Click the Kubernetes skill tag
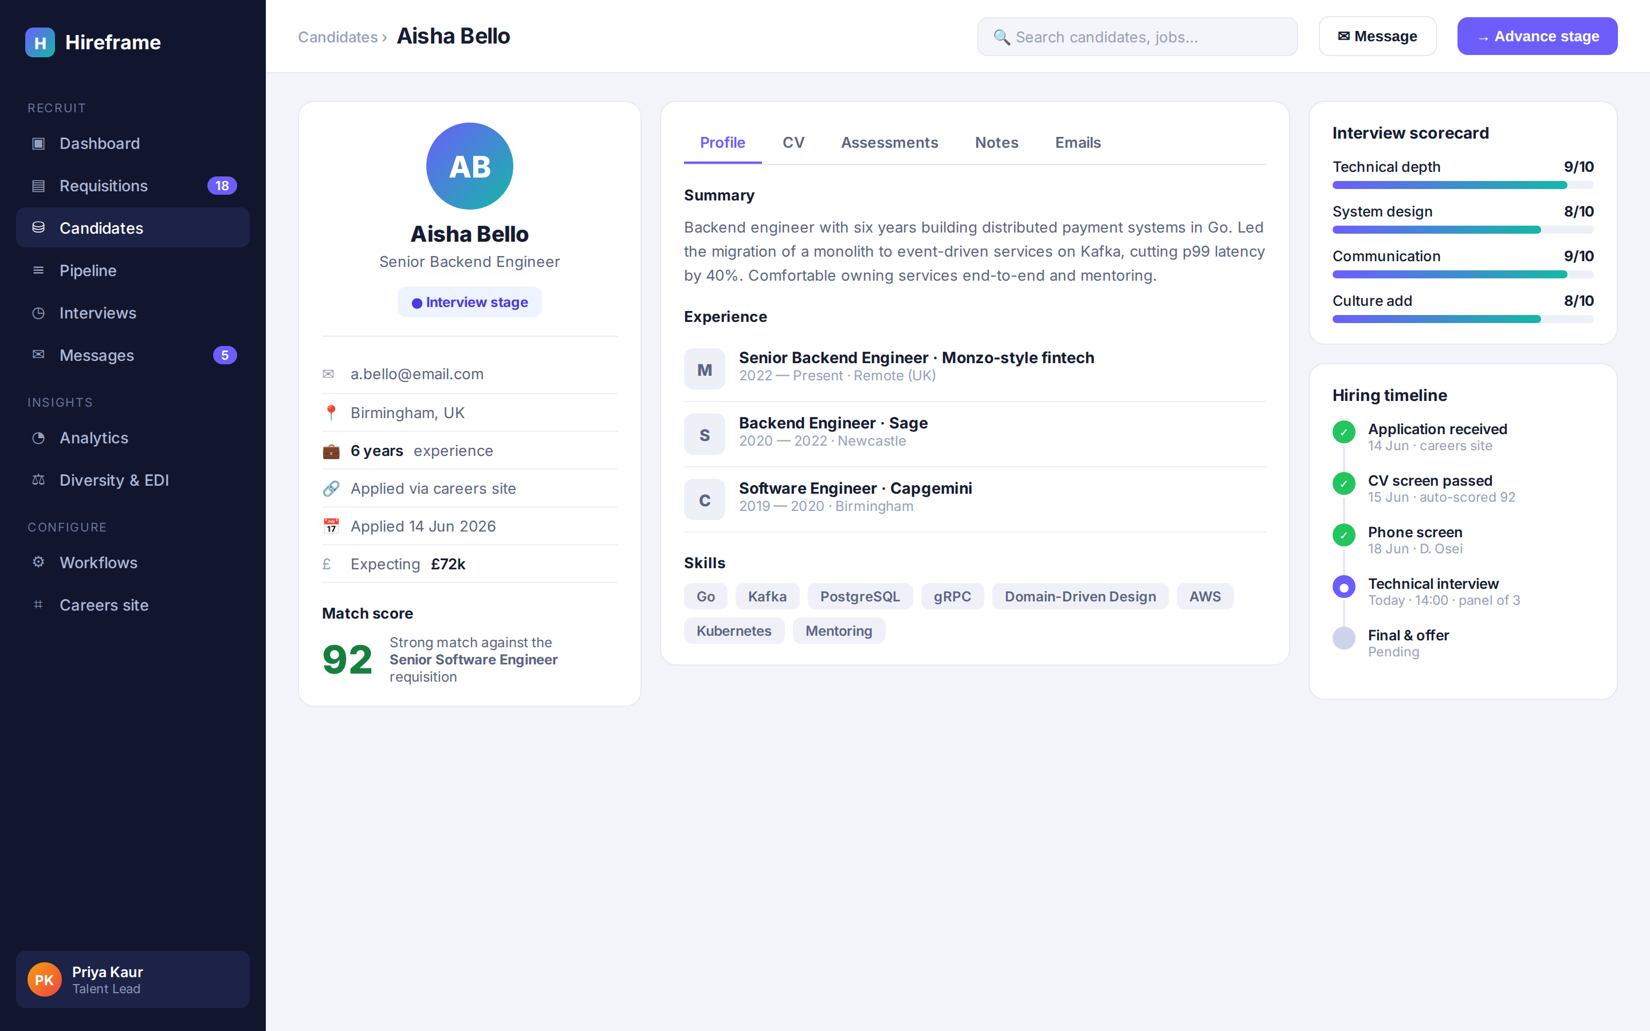This screenshot has width=1650, height=1031. tap(734, 631)
